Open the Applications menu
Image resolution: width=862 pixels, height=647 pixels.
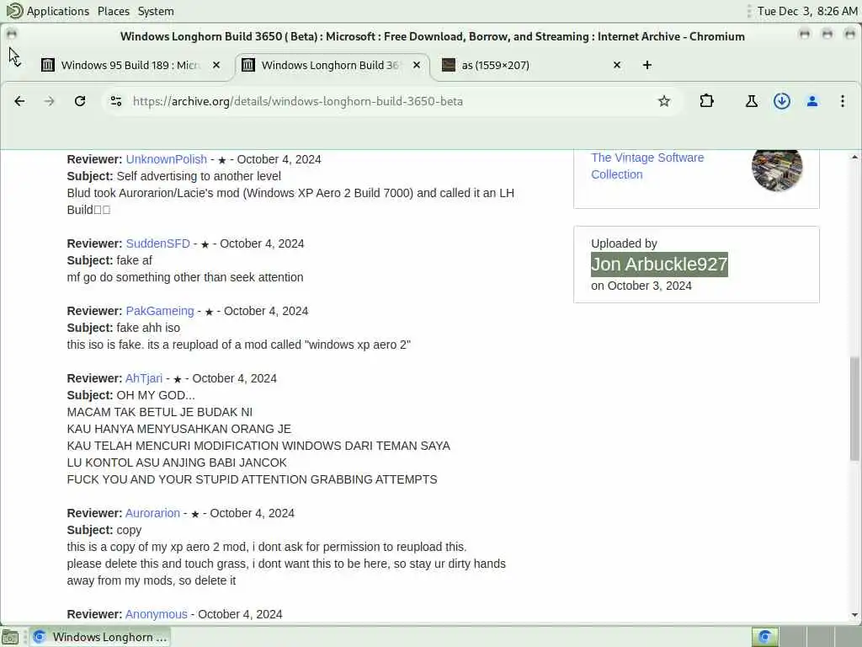tap(58, 11)
